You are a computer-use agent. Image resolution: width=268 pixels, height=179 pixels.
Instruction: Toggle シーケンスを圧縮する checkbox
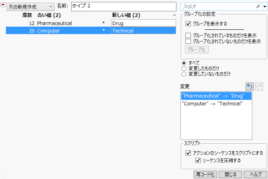pos(198,160)
